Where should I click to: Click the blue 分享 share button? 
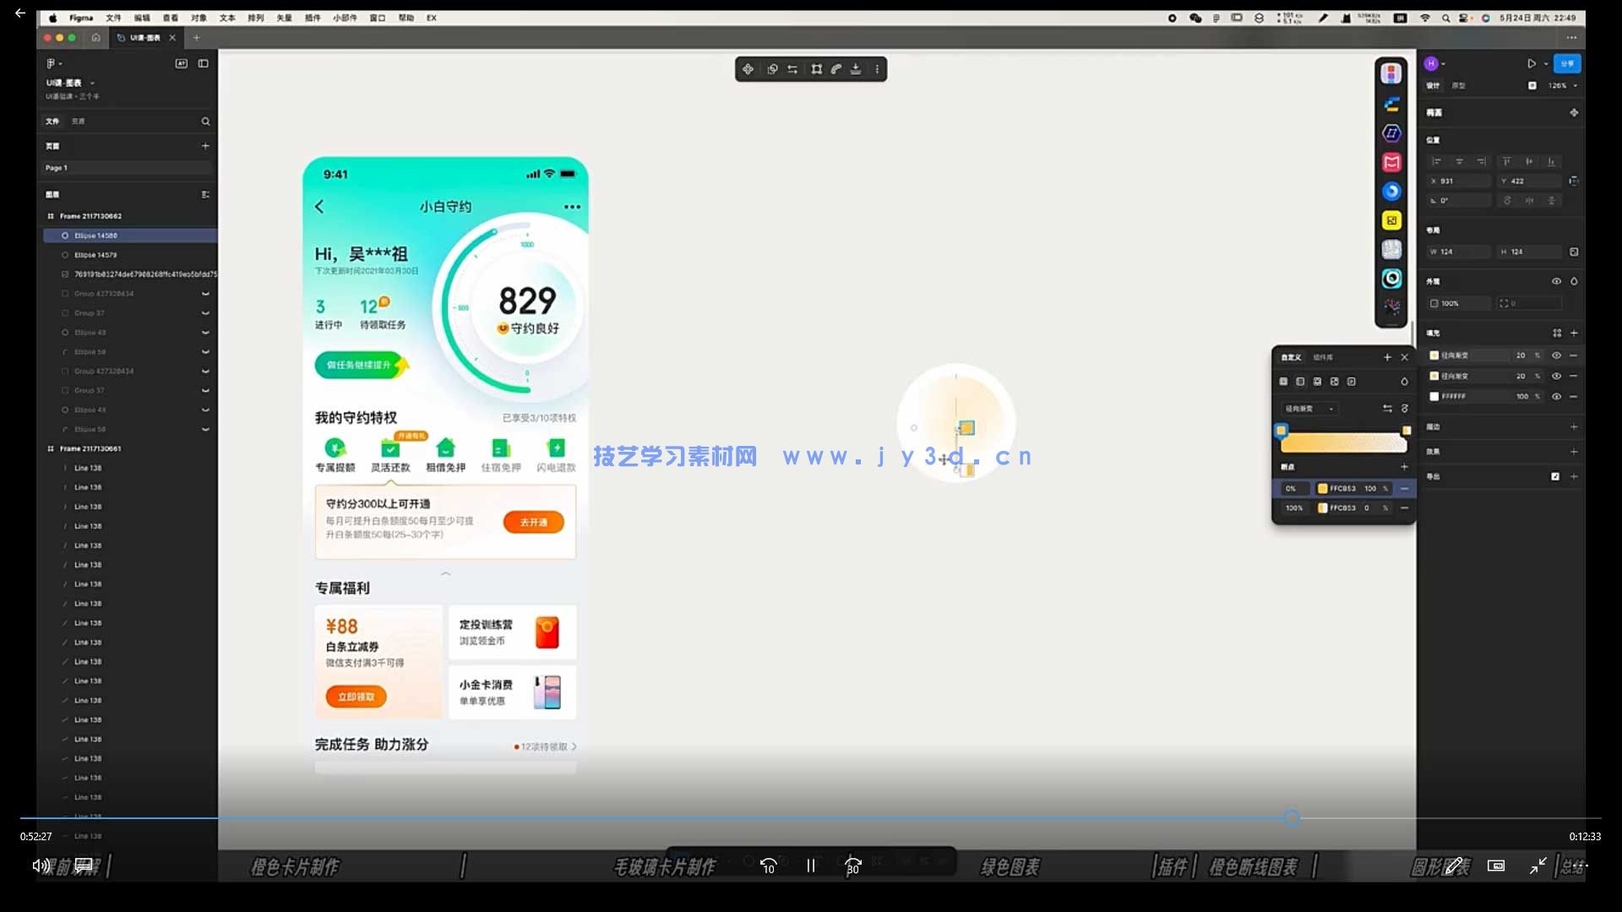[1570, 63]
